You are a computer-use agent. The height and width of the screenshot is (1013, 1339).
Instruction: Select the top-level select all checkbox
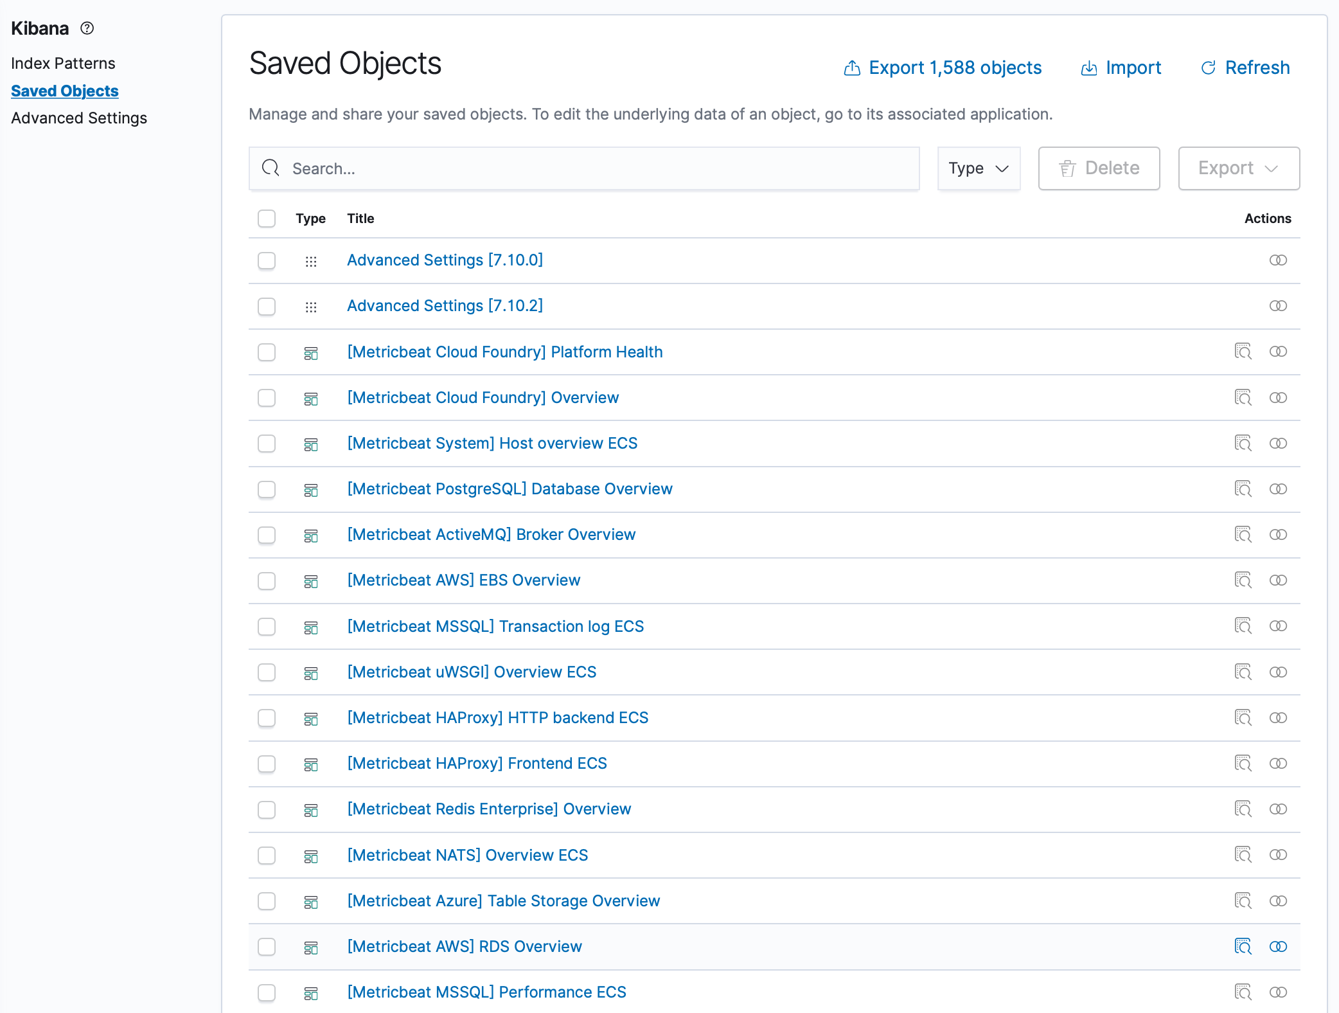pyautogui.click(x=267, y=218)
